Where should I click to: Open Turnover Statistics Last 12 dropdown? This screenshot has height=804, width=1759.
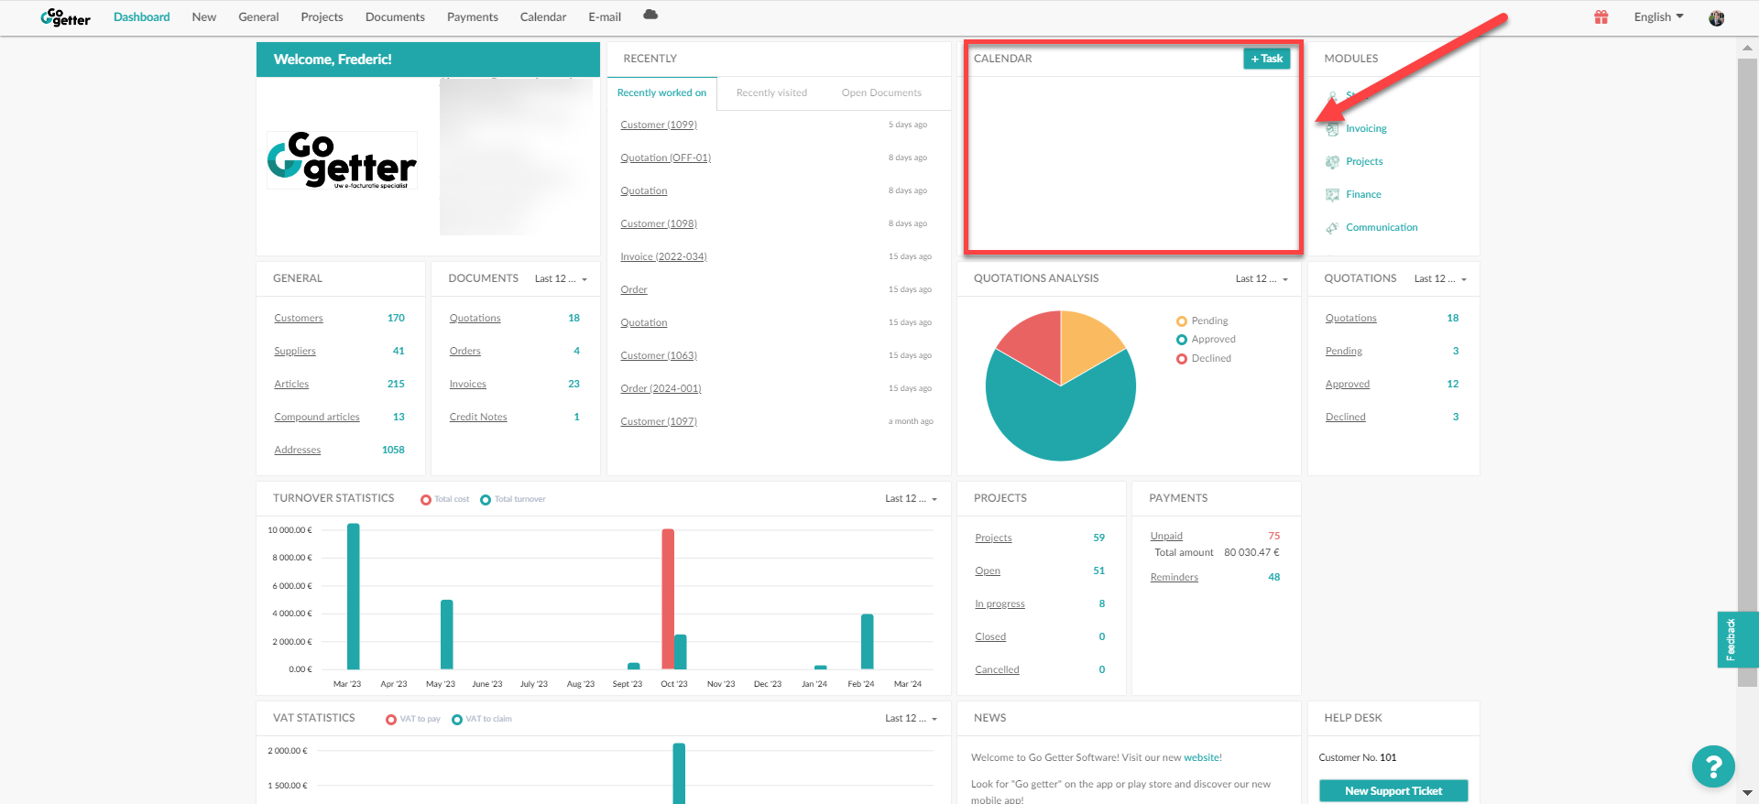coord(911,499)
